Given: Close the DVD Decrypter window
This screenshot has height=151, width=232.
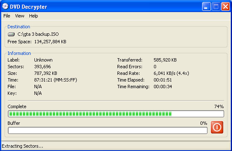Looking at the screenshot, I should point(225,7).
